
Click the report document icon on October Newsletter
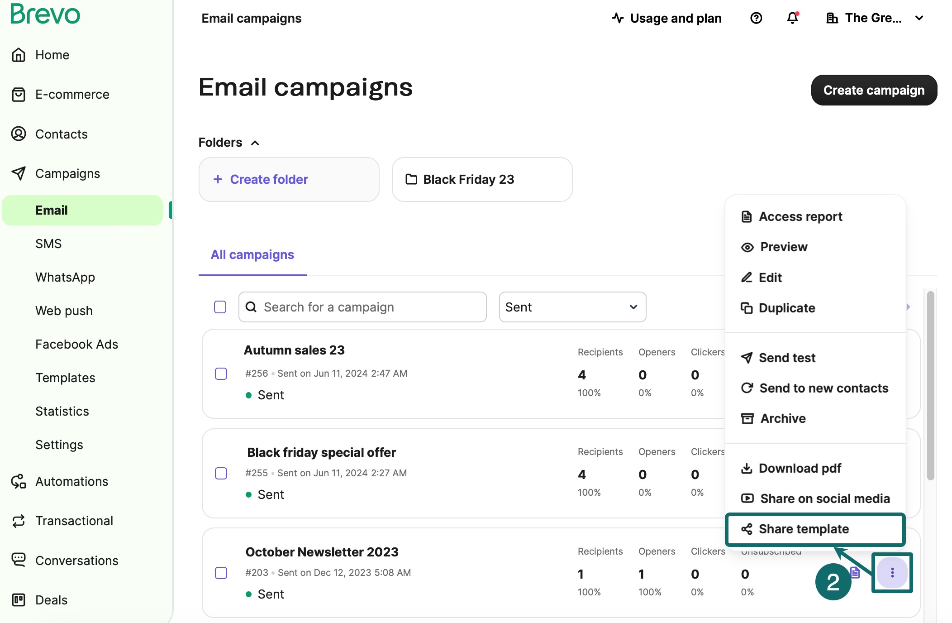[x=855, y=573]
